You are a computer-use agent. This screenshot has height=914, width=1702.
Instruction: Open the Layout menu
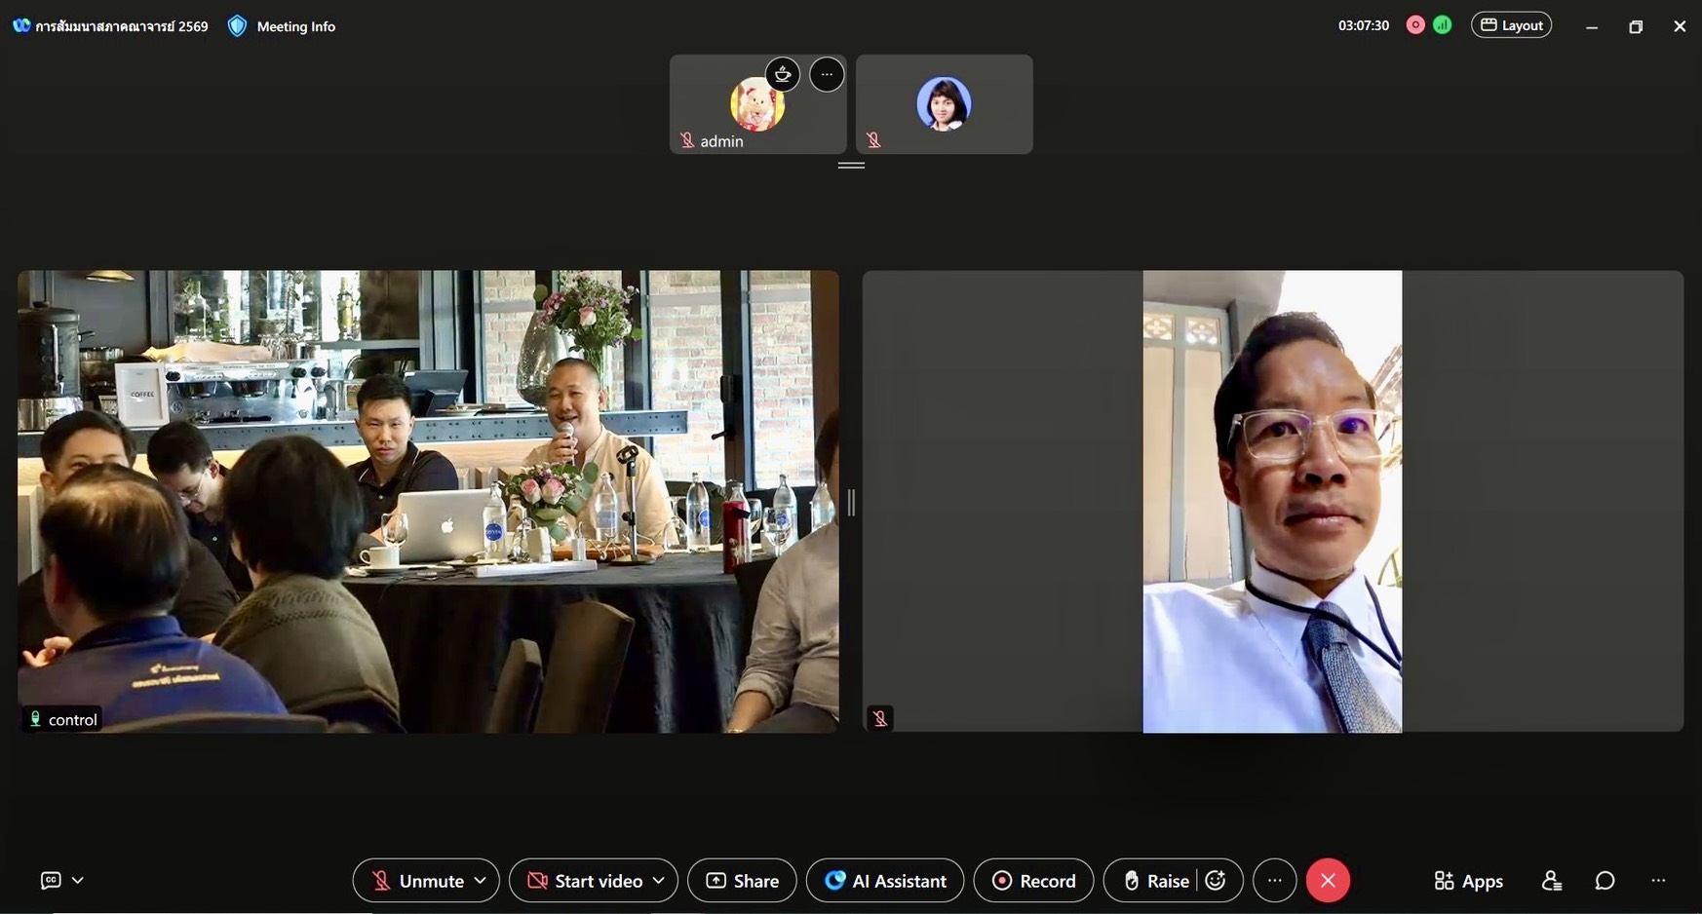(1511, 25)
